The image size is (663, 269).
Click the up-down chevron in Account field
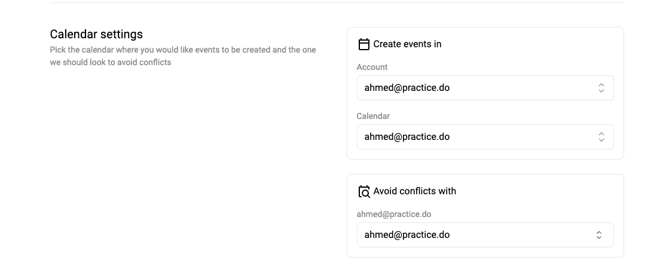[601, 88]
